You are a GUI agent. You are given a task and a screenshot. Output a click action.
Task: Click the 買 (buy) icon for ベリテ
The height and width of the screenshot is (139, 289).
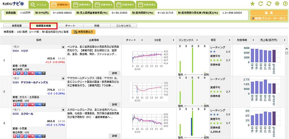pyautogui.click(x=14, y=73)
